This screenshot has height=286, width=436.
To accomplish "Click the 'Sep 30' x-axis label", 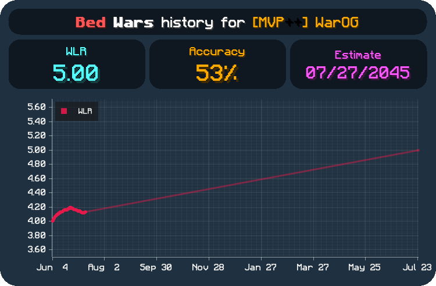I will click(x=156, y=267).
